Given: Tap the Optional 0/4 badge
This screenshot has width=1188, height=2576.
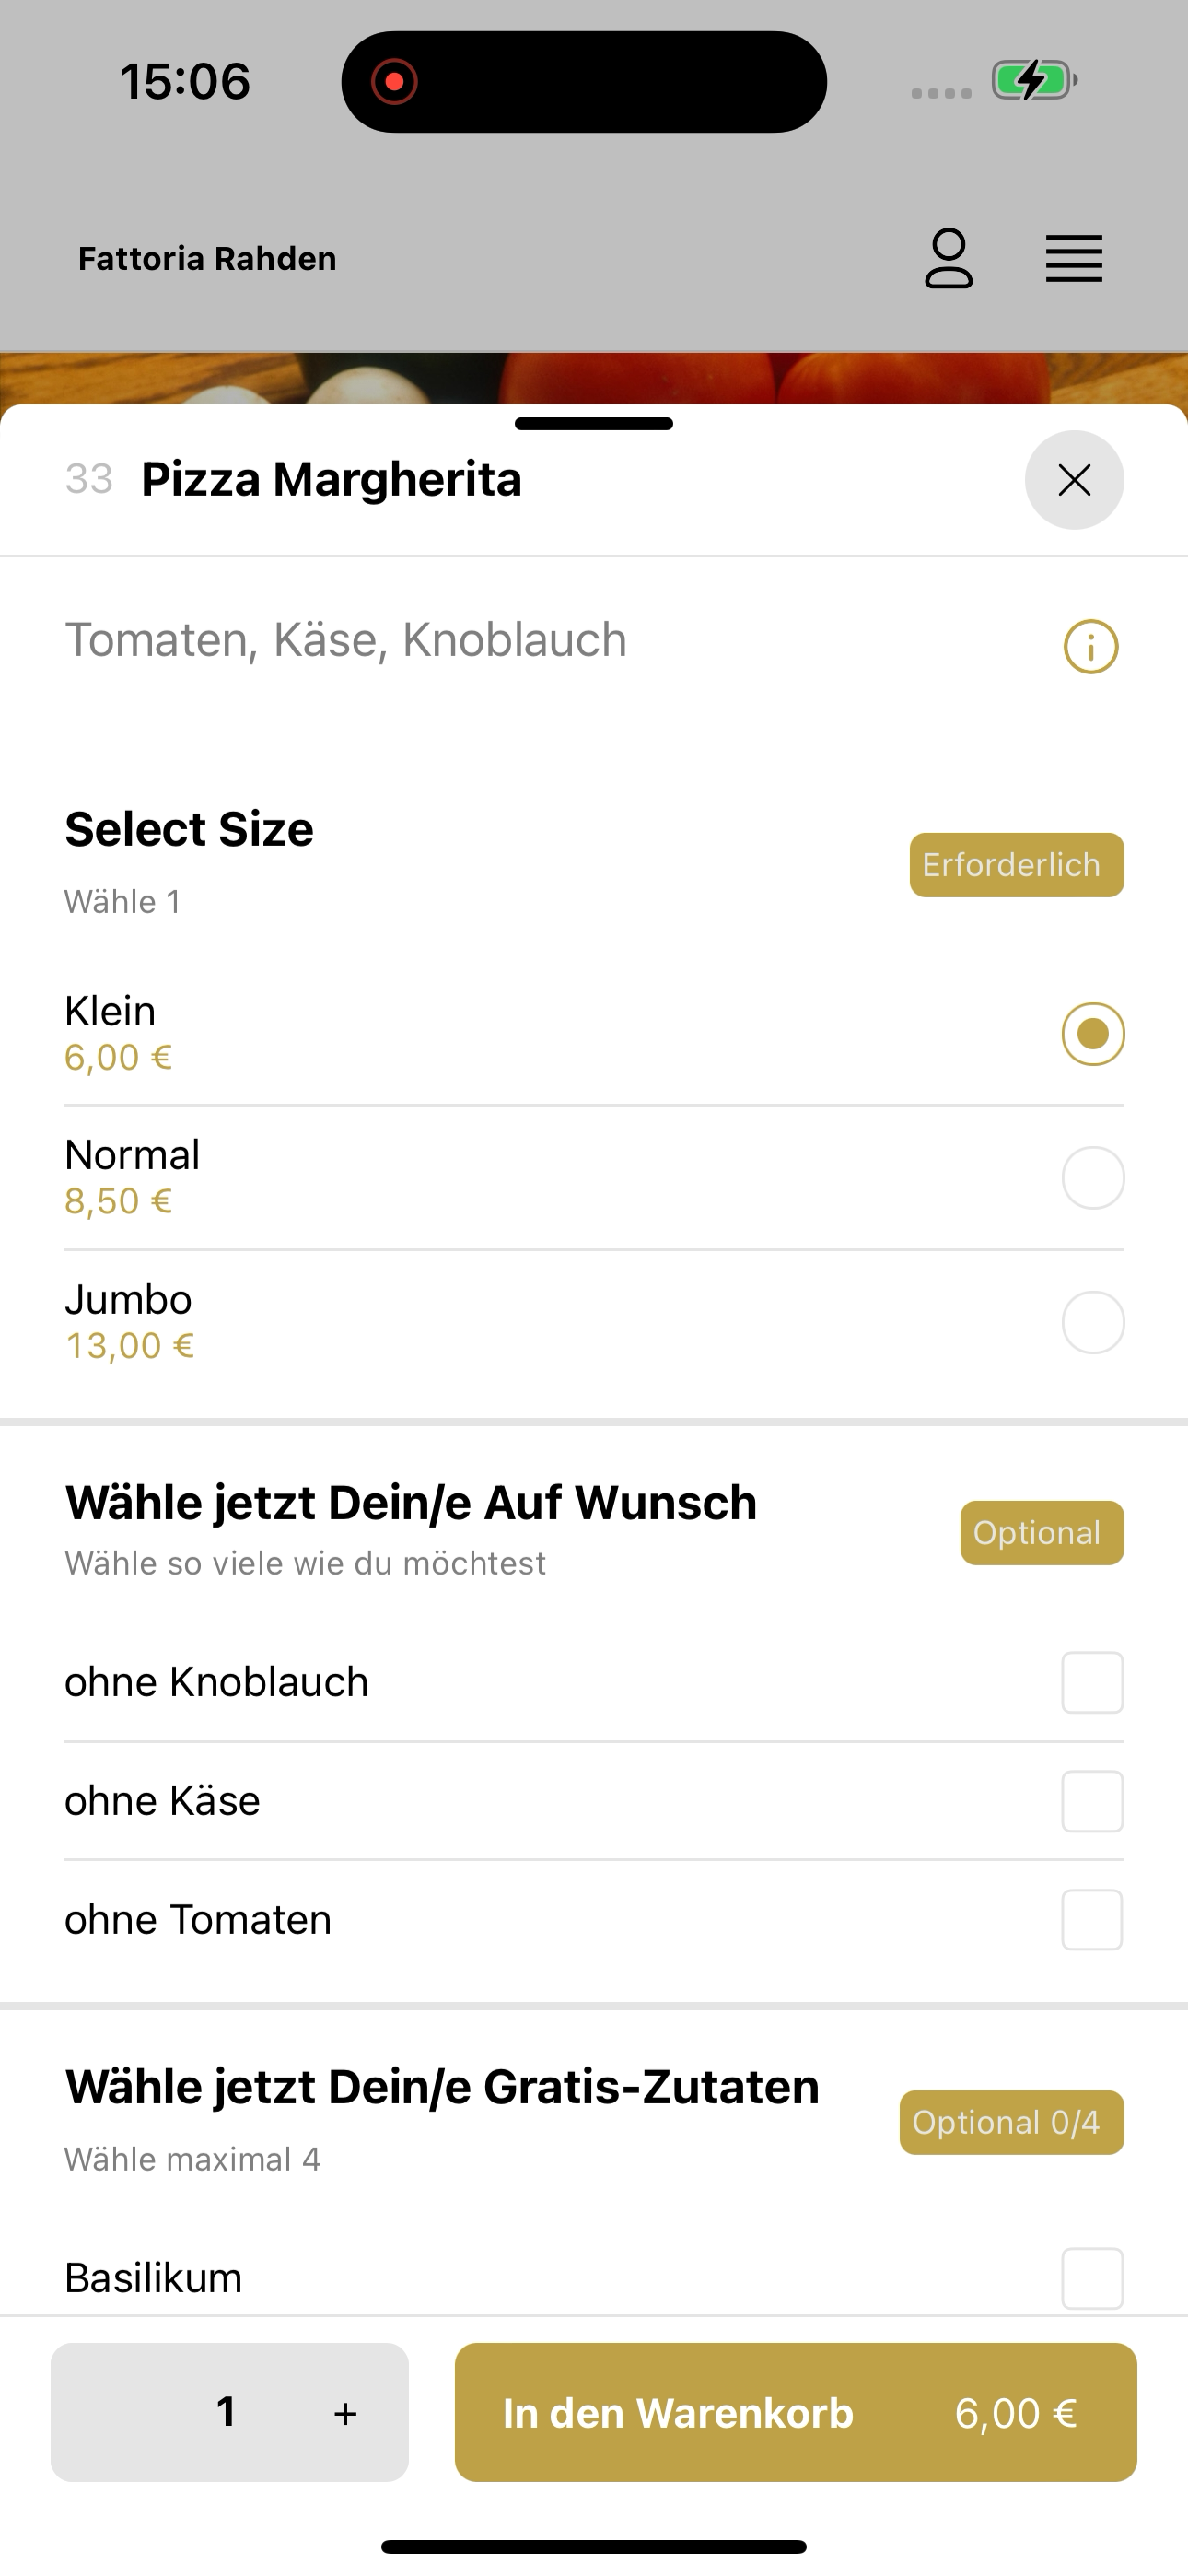Looking at the screenshot, I should coord(1011,2122).
